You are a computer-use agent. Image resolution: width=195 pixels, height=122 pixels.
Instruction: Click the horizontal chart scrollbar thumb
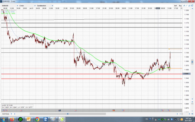tap(68, 114)
